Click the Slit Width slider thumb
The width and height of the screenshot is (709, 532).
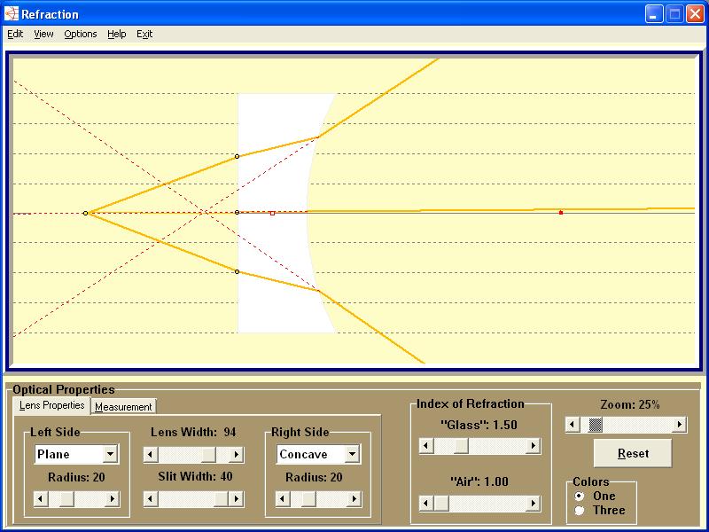tap(221, 499)
